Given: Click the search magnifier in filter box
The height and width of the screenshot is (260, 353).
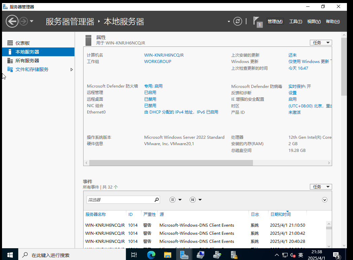Looking at the screenshot, I should (x=157, y=199).
